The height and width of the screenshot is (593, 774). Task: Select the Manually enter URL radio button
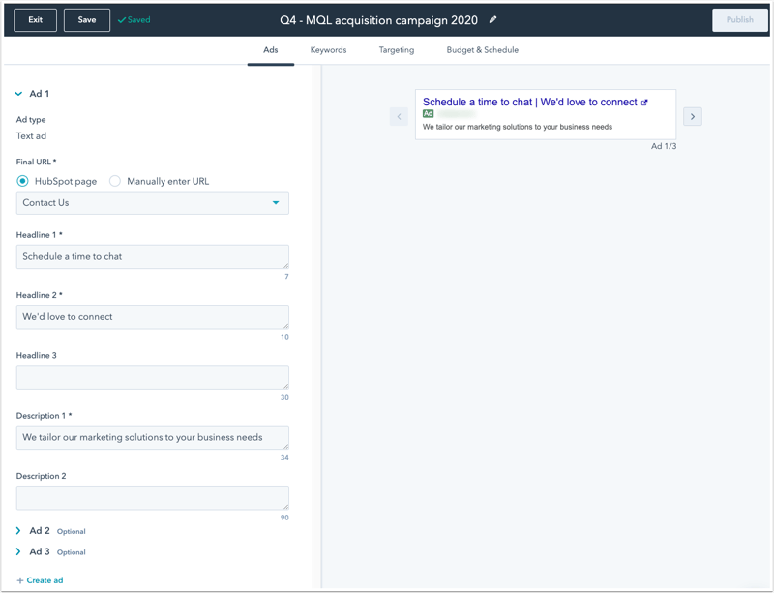tap(115, 181)
